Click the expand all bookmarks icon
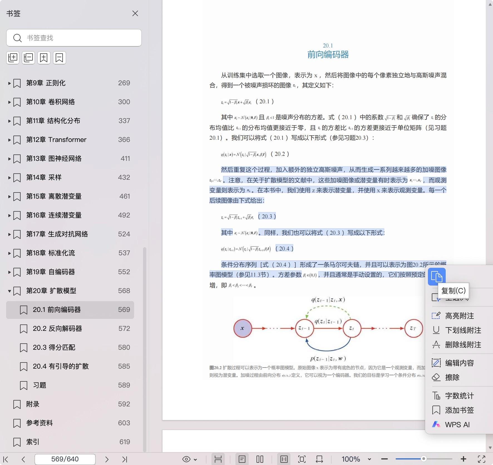This screenshot has height=465, width=493. pos(13,58)
